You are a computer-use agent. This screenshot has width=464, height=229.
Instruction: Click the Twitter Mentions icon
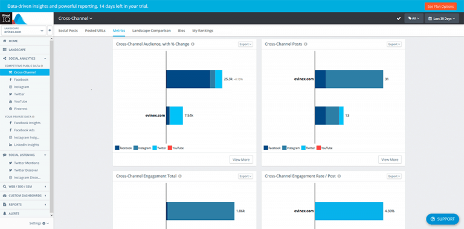[10, 163]
